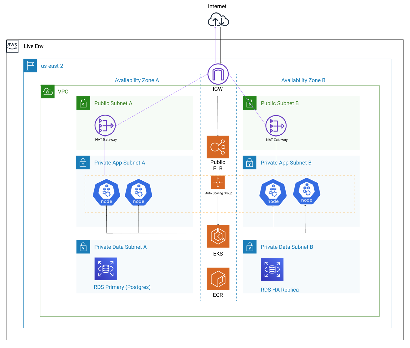Select the RDS HA Replica database icon
This screenshot has width=410, height=348.
(x=272, y=269)
